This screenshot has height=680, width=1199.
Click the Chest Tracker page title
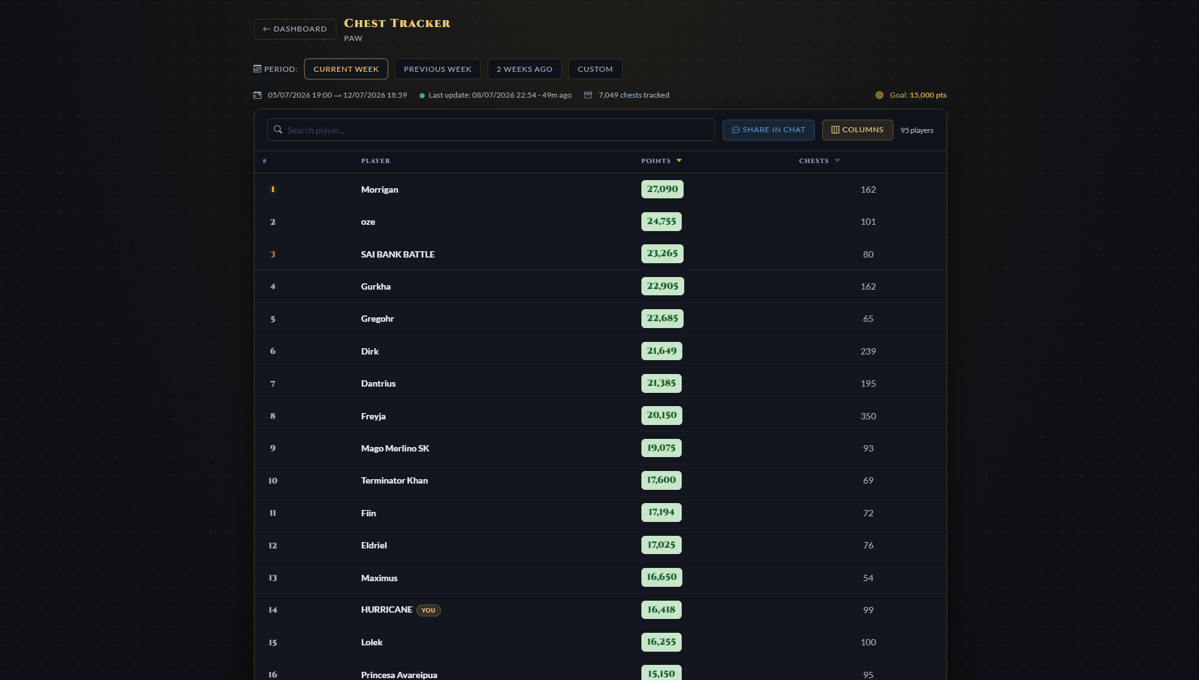click(x=397, y=23)
